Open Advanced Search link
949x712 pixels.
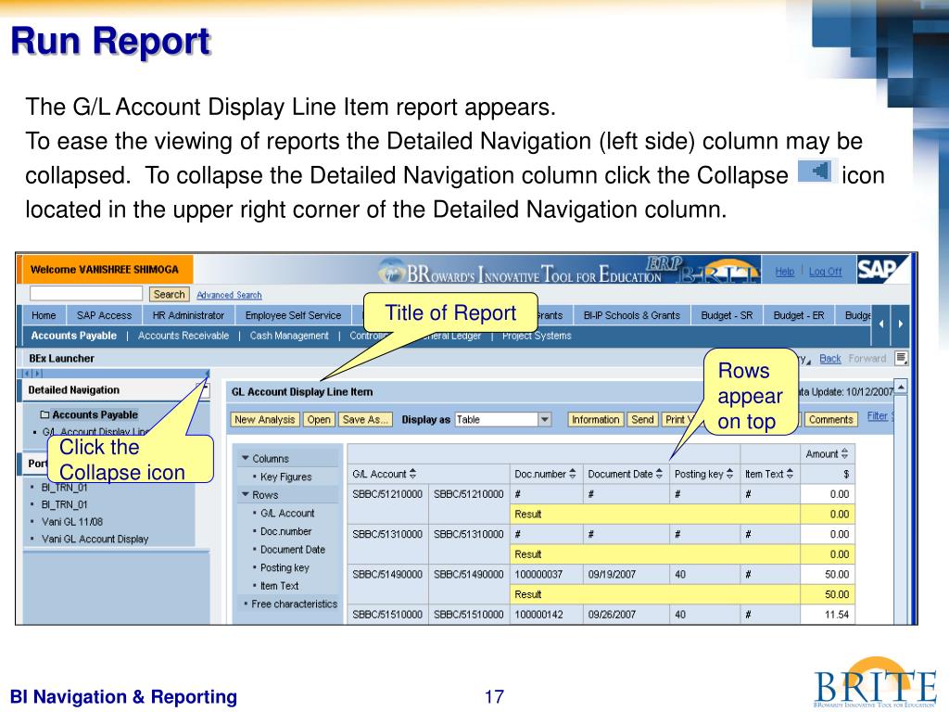(x=229, y=295)
